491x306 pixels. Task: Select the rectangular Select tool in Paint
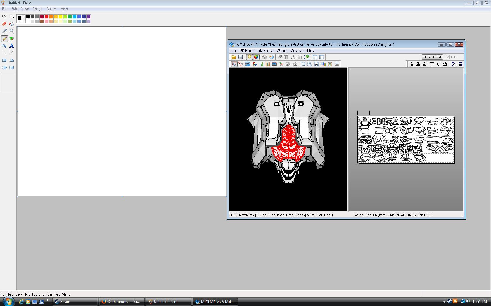pos(12,17)
